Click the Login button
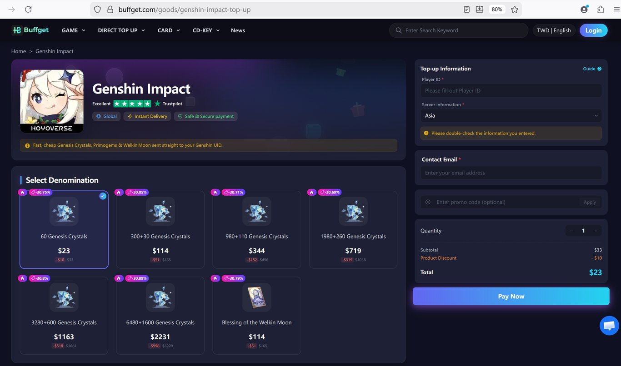This screenshot has width=621, height=366. pos(593,30)
